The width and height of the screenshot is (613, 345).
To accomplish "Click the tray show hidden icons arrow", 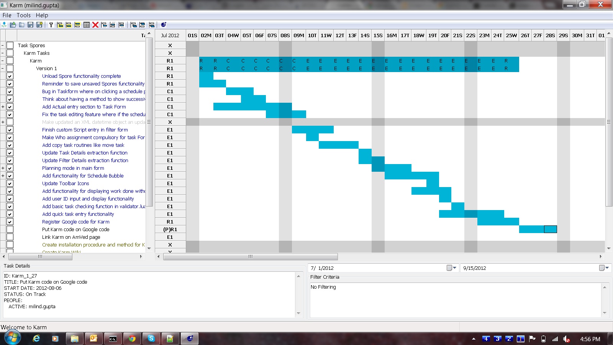I will click(x=474, y=339).
